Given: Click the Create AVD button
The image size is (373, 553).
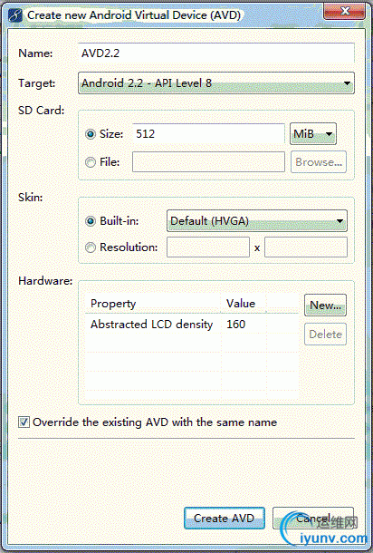Looking at the screenshot, I should pos(224,518).
